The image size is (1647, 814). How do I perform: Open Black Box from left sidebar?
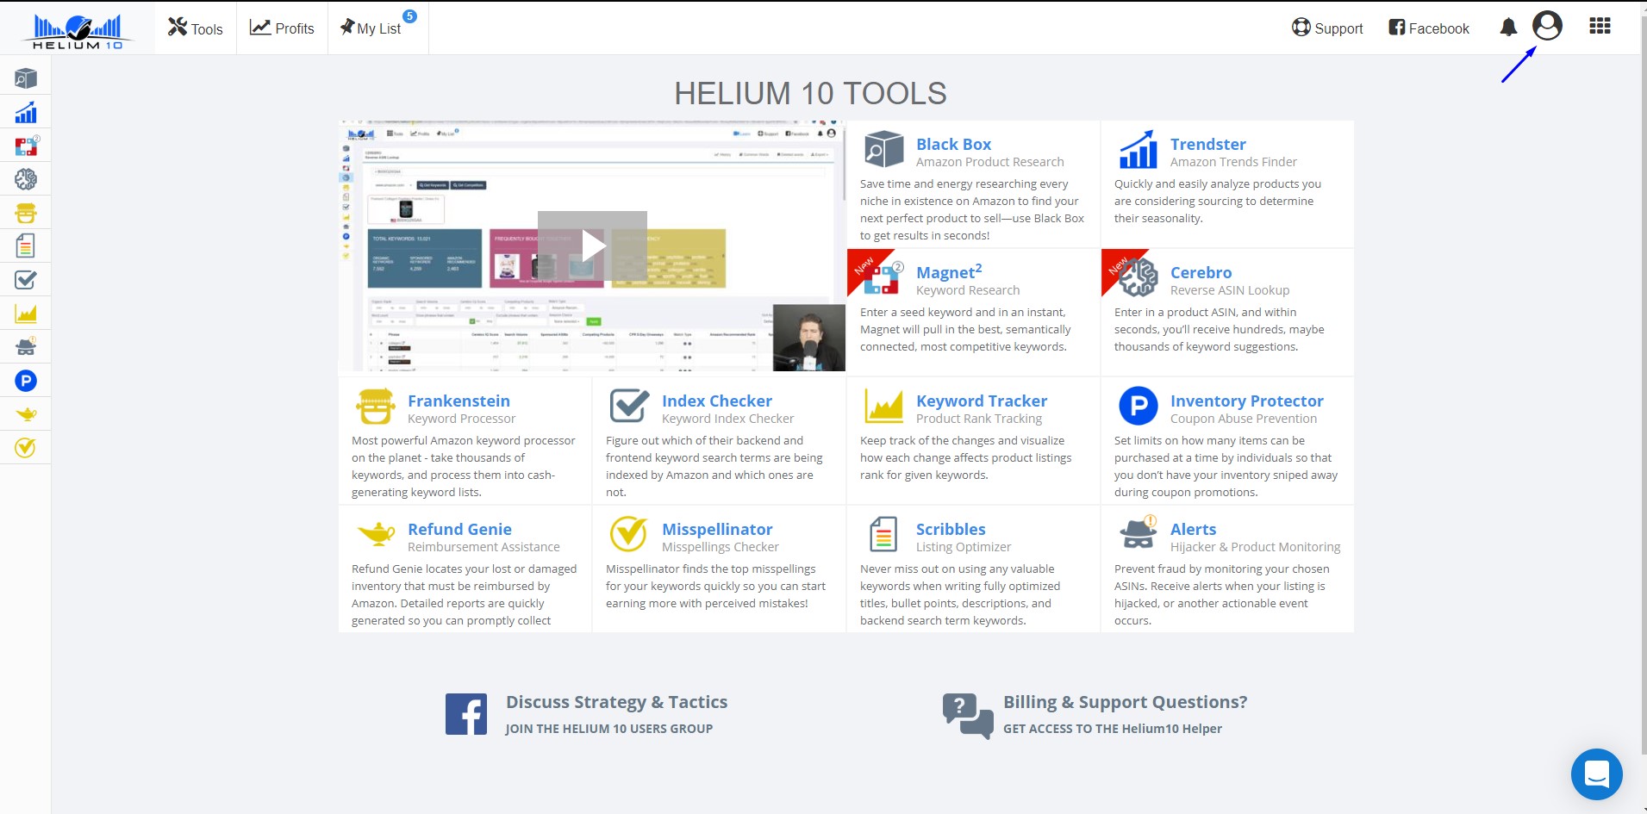[26, 78]
